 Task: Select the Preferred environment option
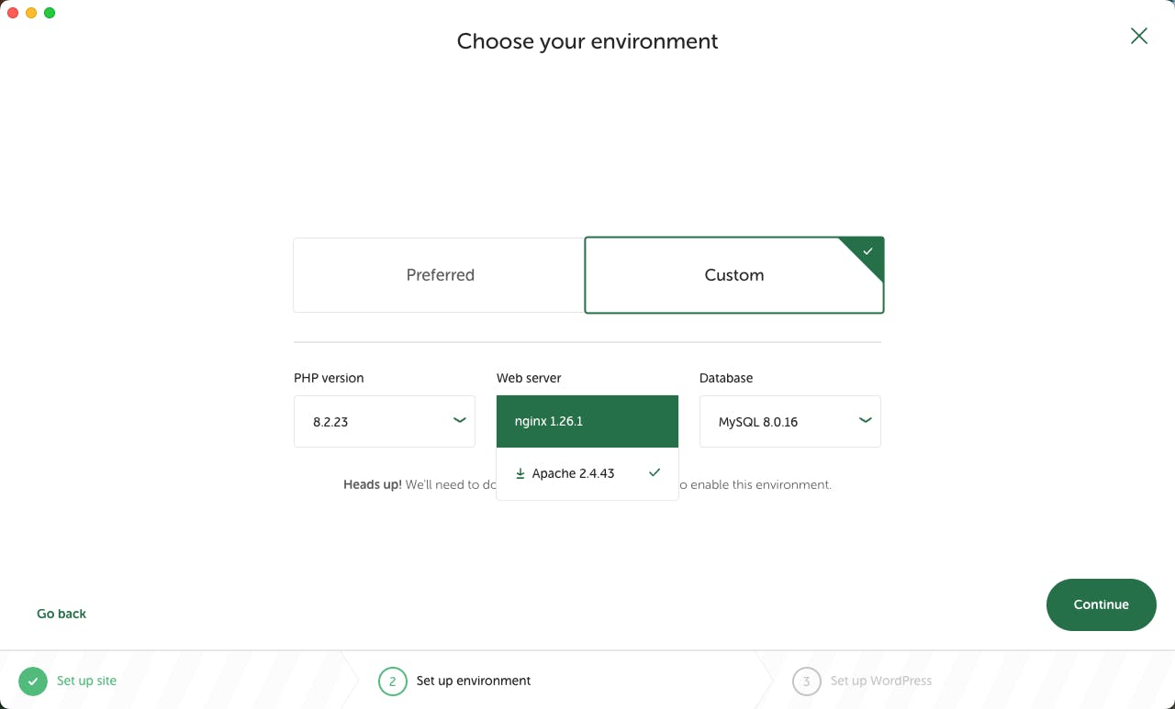coord(440,275)
